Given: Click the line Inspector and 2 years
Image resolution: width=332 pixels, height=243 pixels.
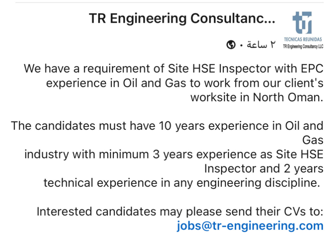Looking at the screenshot, I should pos(264,169).
